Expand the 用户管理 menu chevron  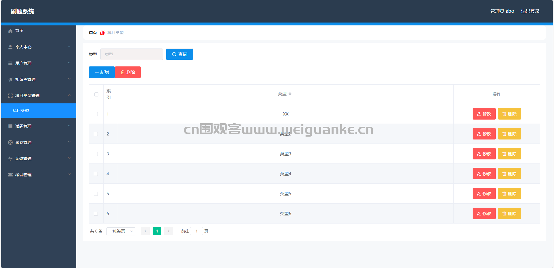69,63
